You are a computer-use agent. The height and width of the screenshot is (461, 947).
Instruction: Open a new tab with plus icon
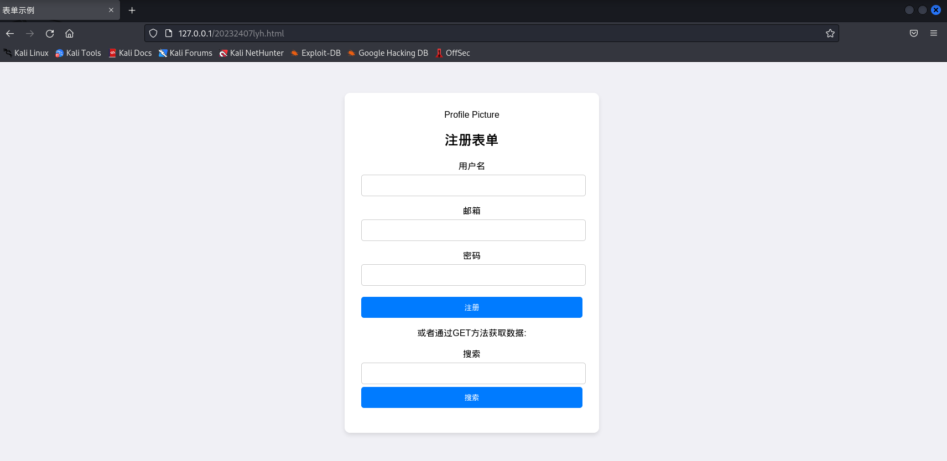(132, 11)
